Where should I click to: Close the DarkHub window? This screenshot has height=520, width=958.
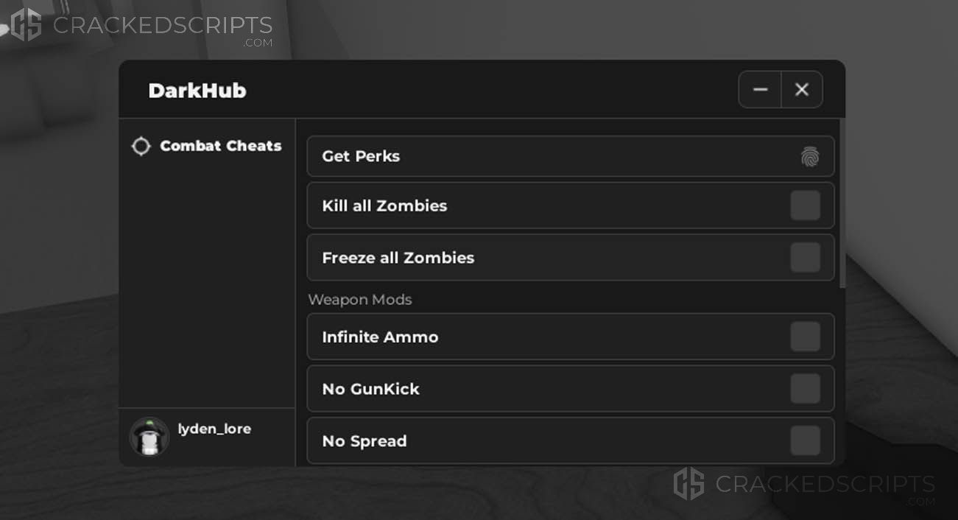802,90
